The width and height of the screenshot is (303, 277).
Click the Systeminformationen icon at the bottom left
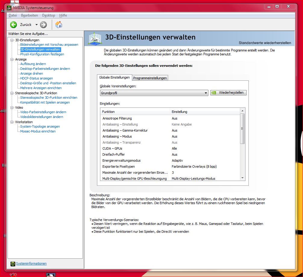[13, 264]
